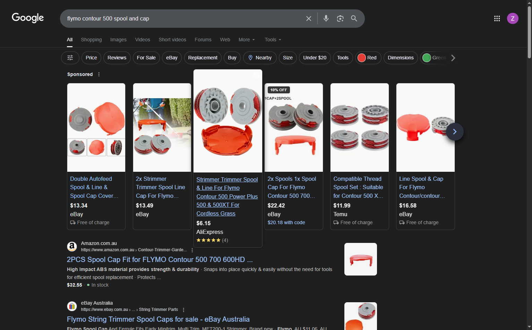
Task: Open Double Autofeed Spool & Line listing
Action: pos(94,187)
